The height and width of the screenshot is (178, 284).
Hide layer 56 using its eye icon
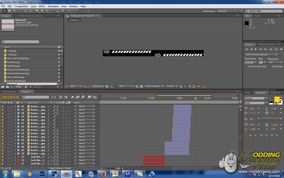3,107
